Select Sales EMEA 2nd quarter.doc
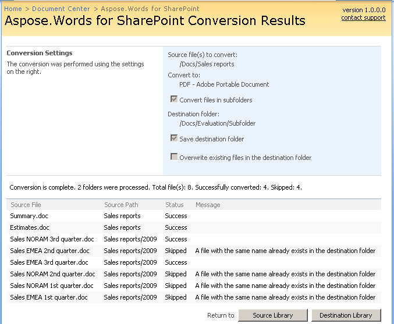This screenshot has width=394, height=324. (x=49, y=251)
